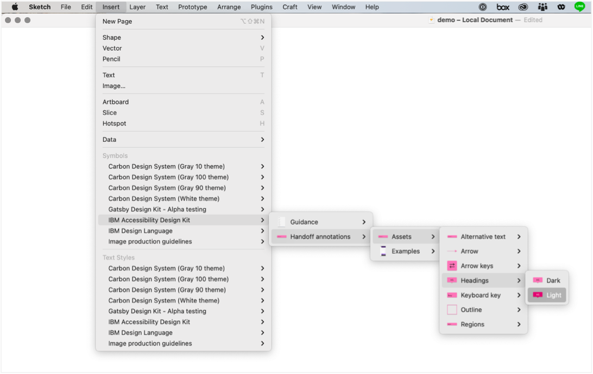Open the Apple menu
The image size is (593, 374).
(x=15, y=7)
